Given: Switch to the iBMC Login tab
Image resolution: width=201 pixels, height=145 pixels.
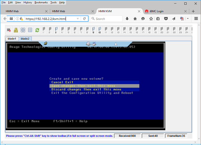Looking at the screenshot, I should tap(166, 11).
